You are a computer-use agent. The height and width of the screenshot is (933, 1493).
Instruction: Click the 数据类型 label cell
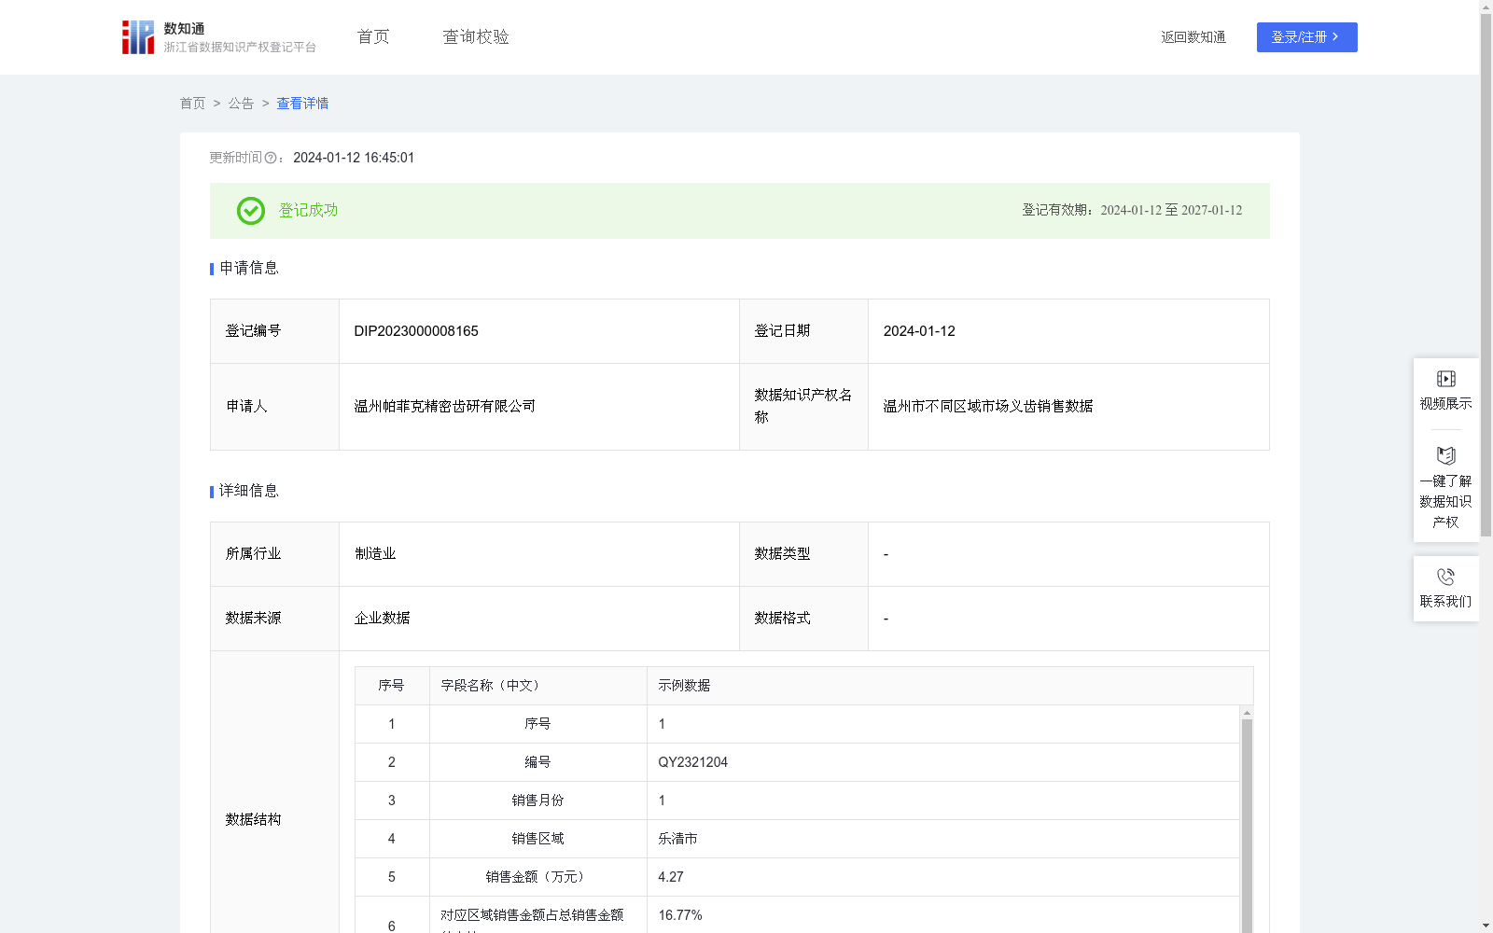pos(803,554)
